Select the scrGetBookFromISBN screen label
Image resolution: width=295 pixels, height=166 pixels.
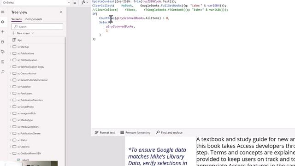coord(29,154)
